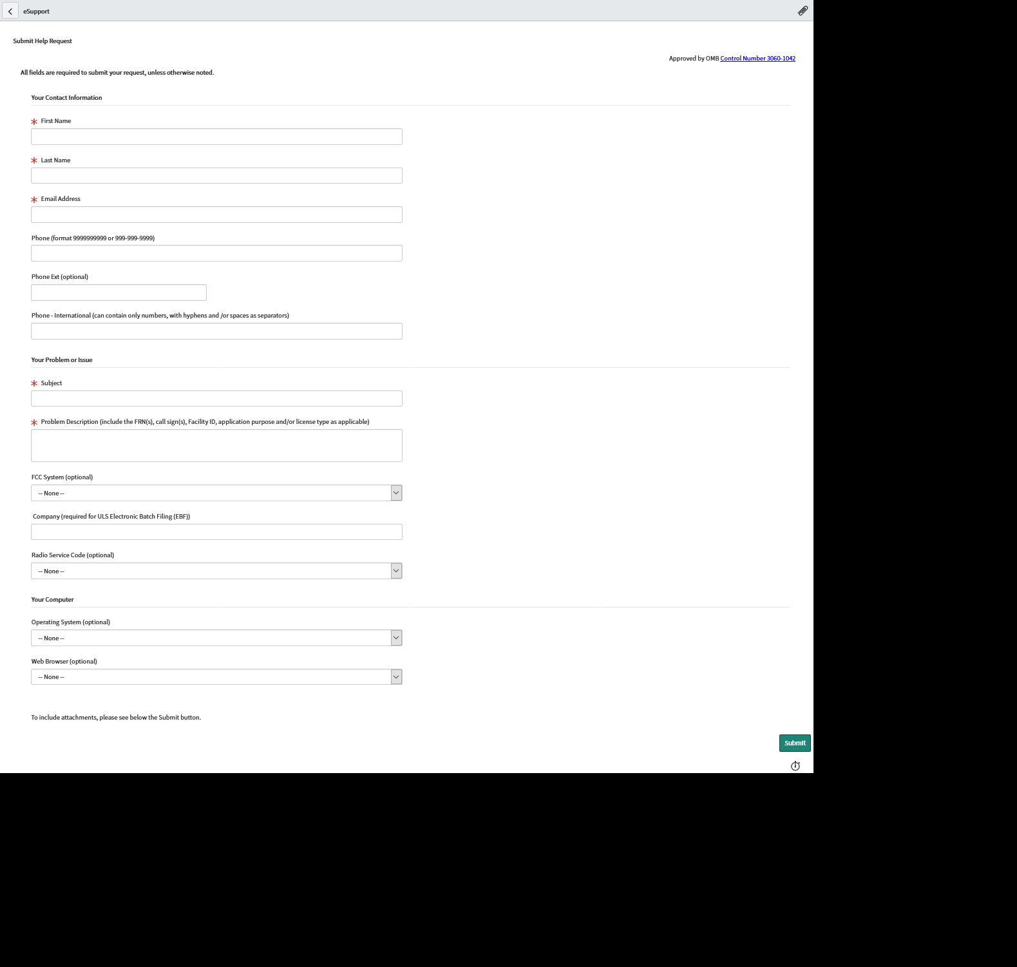The image size is (1017, 967).
Task: Open the Operating System dropdown
Action: (216, 638)
